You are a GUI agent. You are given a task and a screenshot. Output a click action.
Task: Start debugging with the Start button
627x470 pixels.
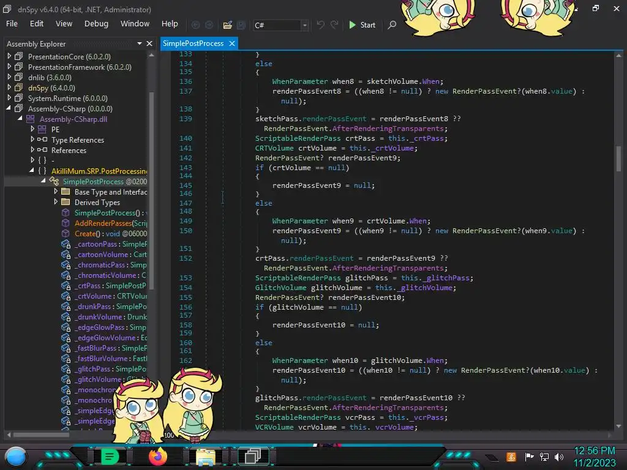click(362, 24)
